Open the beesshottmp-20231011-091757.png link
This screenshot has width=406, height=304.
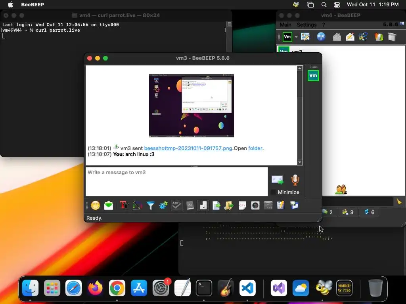click(x=188, y=148)
